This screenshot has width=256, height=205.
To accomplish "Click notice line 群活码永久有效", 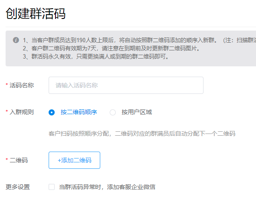I will tap(96, 56).
